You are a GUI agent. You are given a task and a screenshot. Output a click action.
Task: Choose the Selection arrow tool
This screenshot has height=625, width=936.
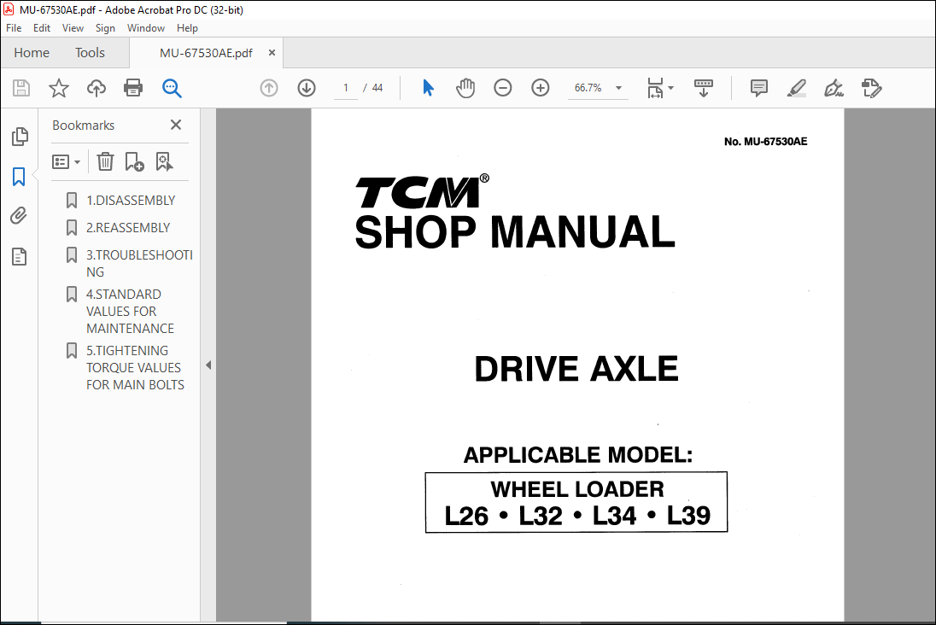pos(428,88)
